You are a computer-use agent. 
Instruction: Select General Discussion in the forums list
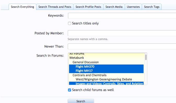(106, 62)
